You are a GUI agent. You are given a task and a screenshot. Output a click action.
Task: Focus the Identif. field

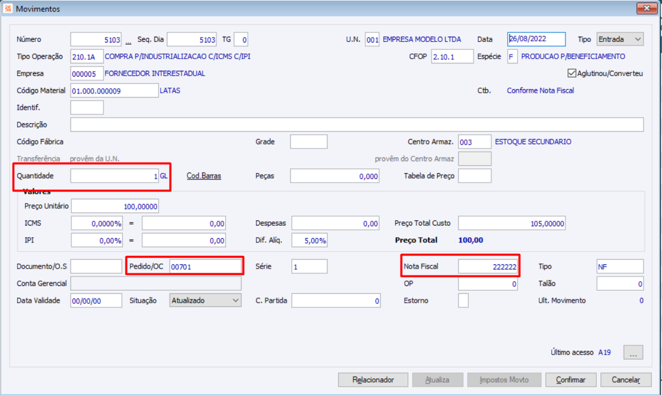click(87, 108)
